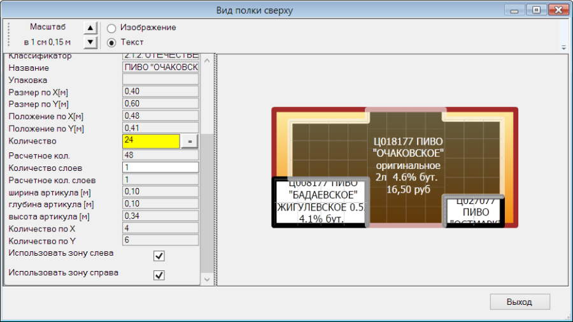Click the properties scrollbar up arrow
This screenshot has width=573, height=322.
tap(207, 61)
